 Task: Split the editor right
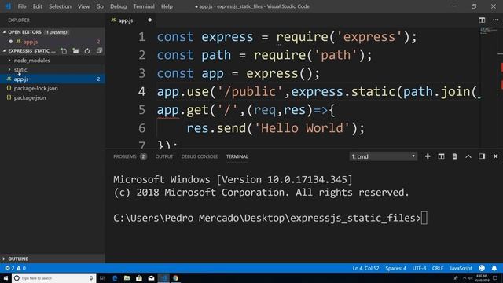click(482, 20)
